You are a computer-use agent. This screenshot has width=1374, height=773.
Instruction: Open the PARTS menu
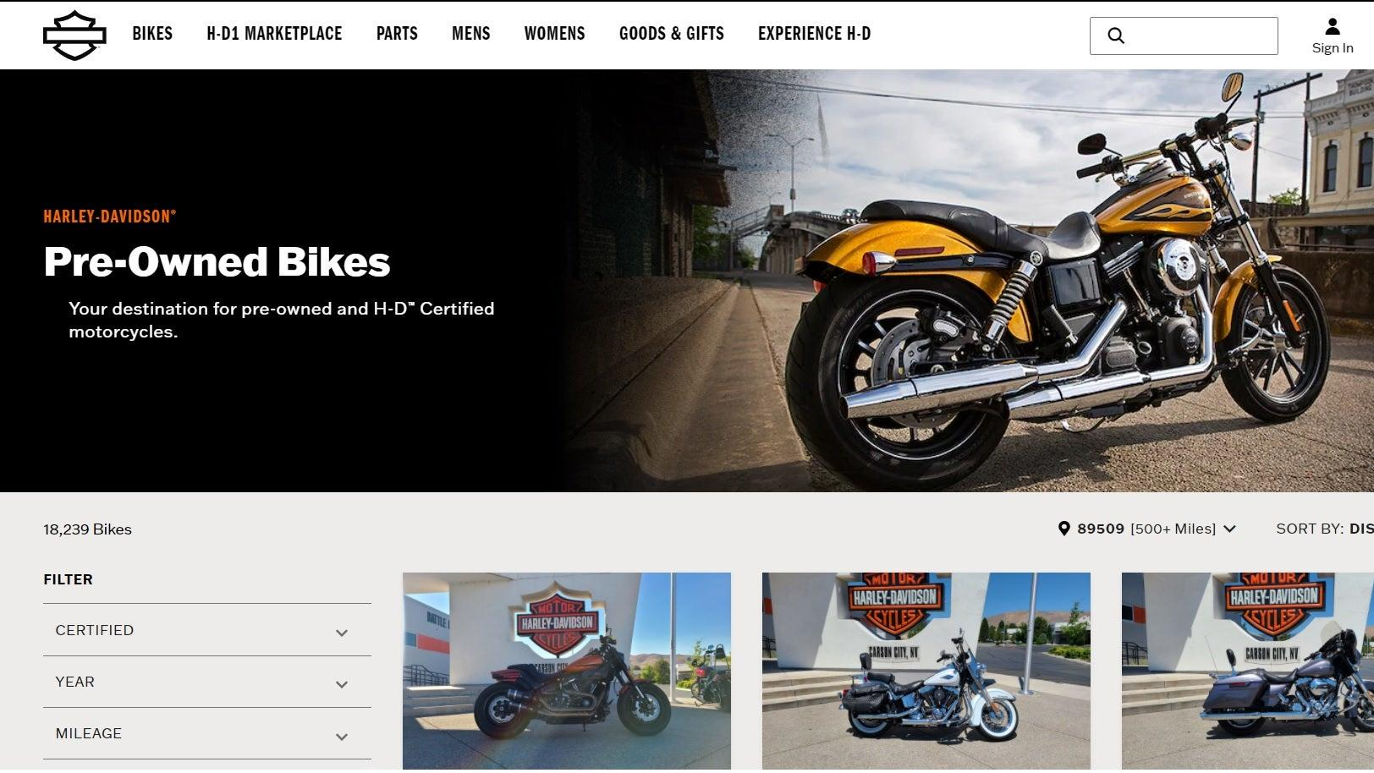click(x=397, y=34)
